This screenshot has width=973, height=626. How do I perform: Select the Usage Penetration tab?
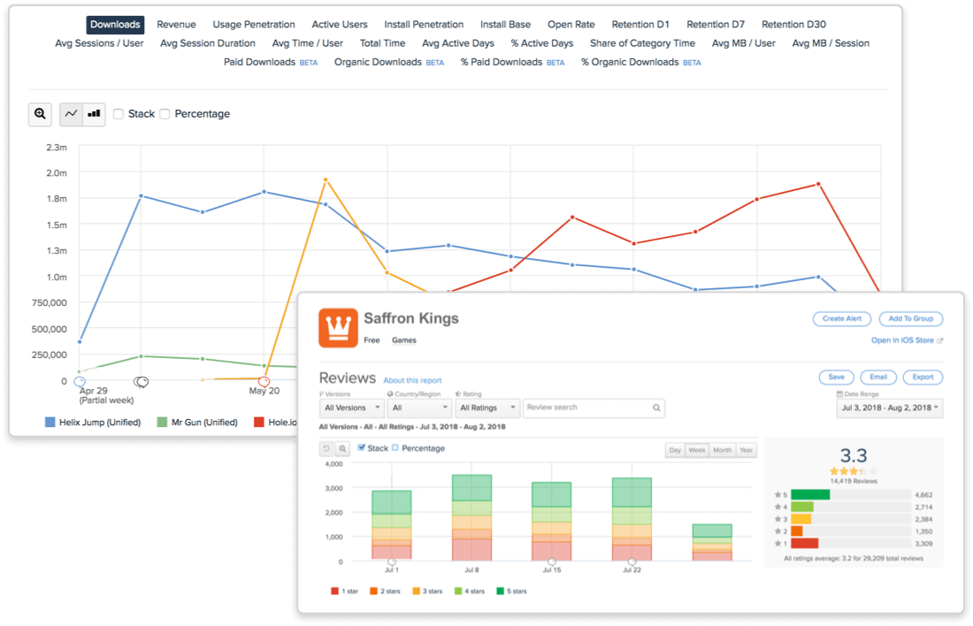pos(254,25)
